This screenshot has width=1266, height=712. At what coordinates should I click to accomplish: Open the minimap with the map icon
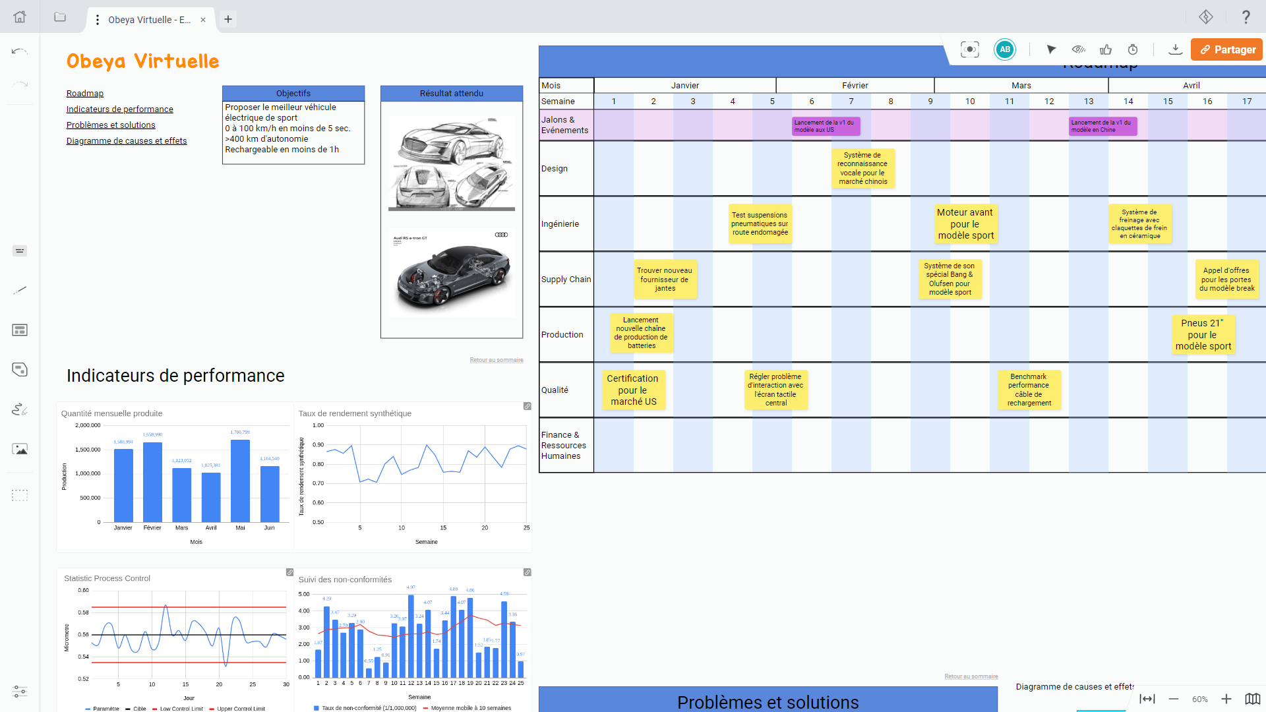coord(1252,699)
